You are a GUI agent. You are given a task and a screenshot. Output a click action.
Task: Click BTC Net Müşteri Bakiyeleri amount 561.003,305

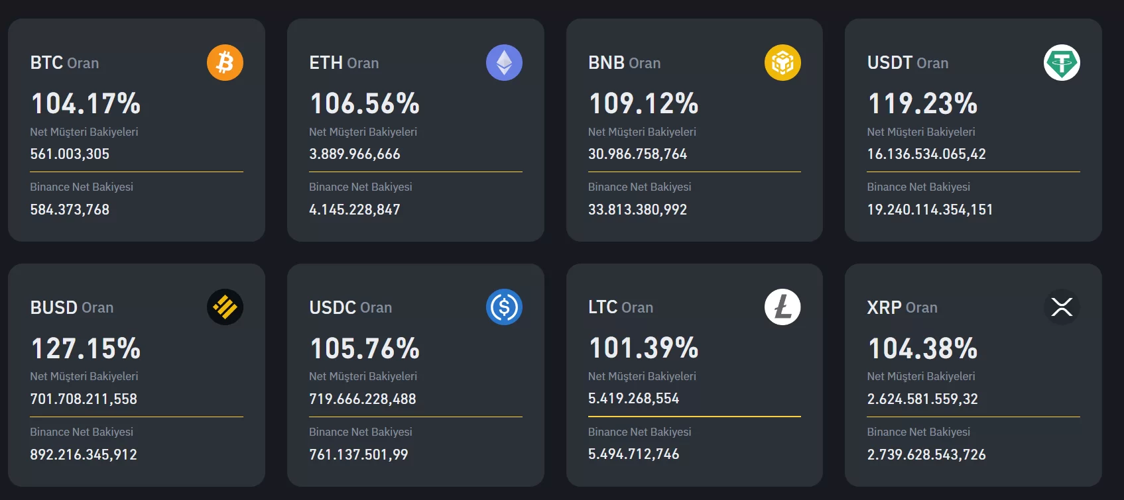[70, 154]
